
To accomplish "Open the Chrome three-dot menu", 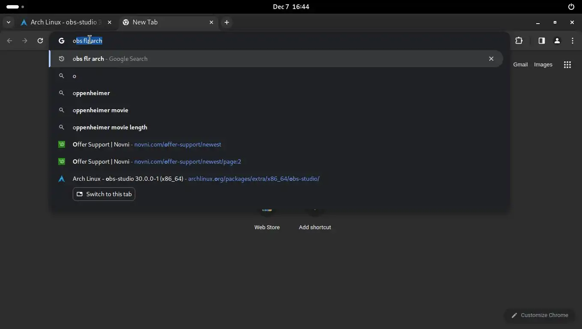I will coord(573,41).
